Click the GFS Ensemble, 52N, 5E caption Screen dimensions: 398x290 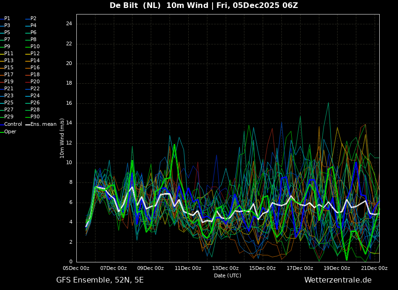[100, 280]
